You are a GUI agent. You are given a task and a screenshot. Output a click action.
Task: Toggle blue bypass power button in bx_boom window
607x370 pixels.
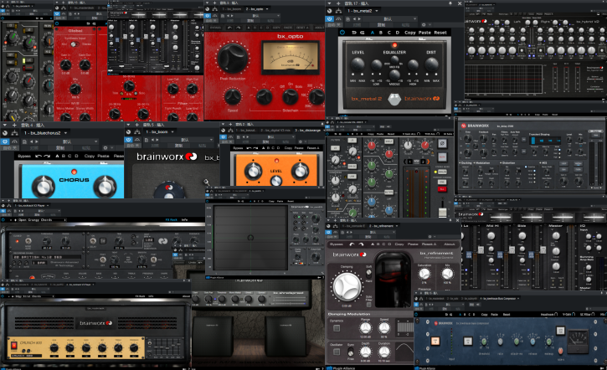(x=129, y=140)
